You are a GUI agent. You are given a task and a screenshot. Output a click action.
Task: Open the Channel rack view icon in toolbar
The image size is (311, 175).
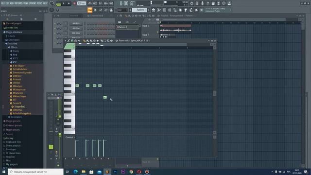pyautogui.click(x=164, y=10)
